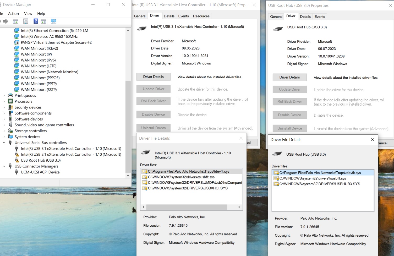Image resolution: width=394 pixels, height=256 pixels.
Task: Close the Host Controller Driver File Details dialog
Action: [241, 138]
